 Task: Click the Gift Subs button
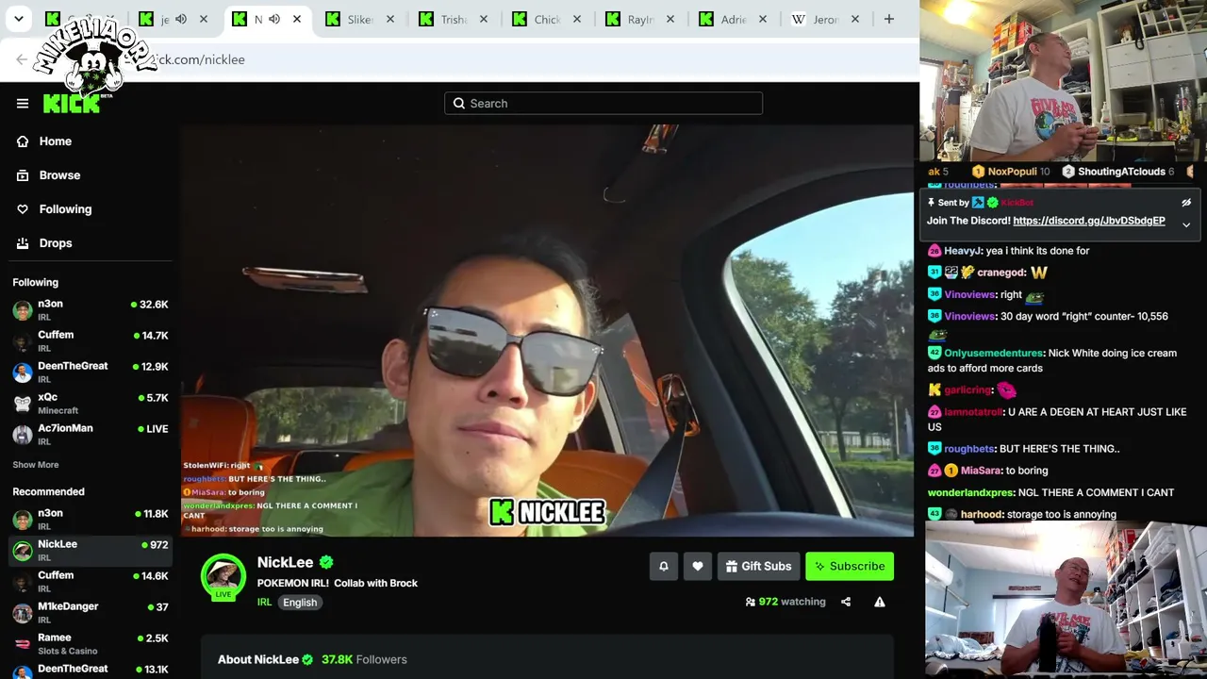(758, 566)
